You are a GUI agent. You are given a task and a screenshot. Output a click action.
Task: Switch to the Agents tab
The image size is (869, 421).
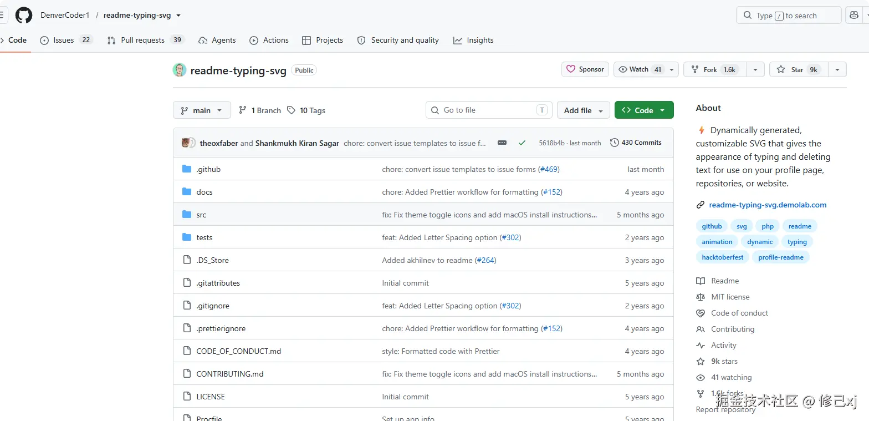point(217,40)
